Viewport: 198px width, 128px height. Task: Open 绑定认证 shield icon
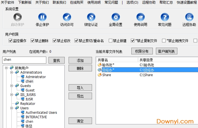(x=91, y=17)
